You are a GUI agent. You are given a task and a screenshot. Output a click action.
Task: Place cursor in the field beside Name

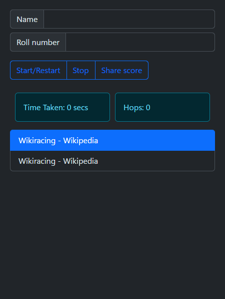point(129,19)
